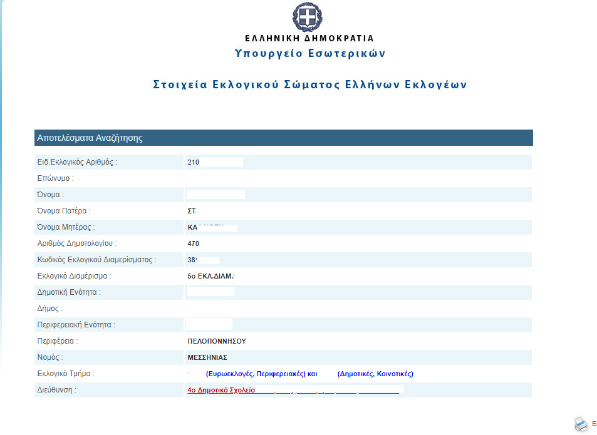This screenshot has height=435, width=597.
Task: Click the 'Αριθμός Δημοτολογίου' label
Action: pos(77,244)
